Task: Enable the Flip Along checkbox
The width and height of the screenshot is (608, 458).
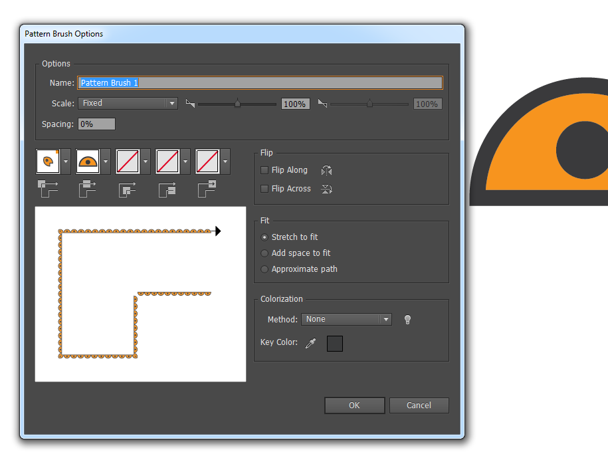Action: click(264, 170)
